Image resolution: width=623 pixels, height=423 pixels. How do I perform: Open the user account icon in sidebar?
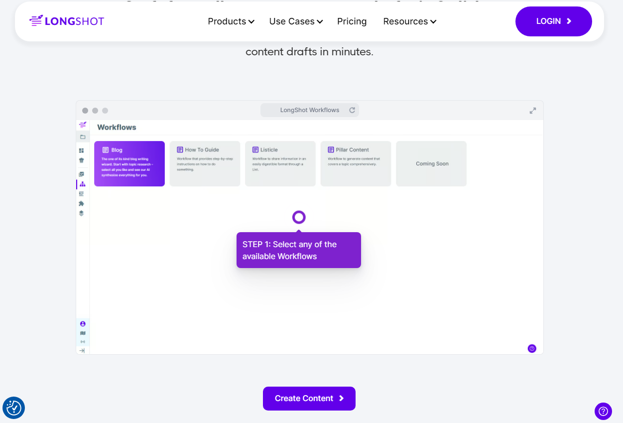coord(83,324)
